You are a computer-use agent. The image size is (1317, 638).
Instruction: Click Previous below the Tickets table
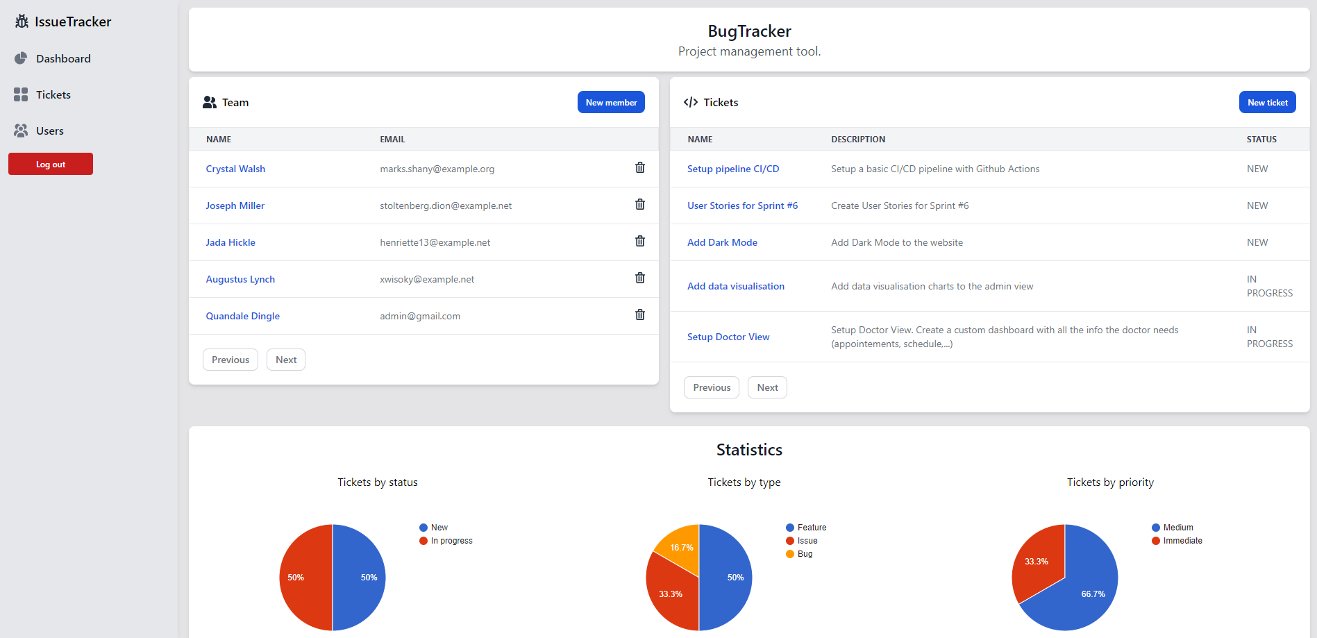pos(711,387)
